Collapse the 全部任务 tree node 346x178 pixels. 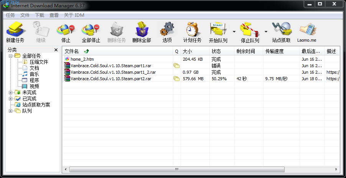[x=10, y=56]
